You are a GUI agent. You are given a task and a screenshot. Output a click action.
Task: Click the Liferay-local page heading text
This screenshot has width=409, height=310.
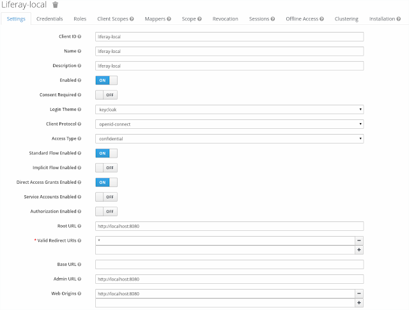(24, 4)
